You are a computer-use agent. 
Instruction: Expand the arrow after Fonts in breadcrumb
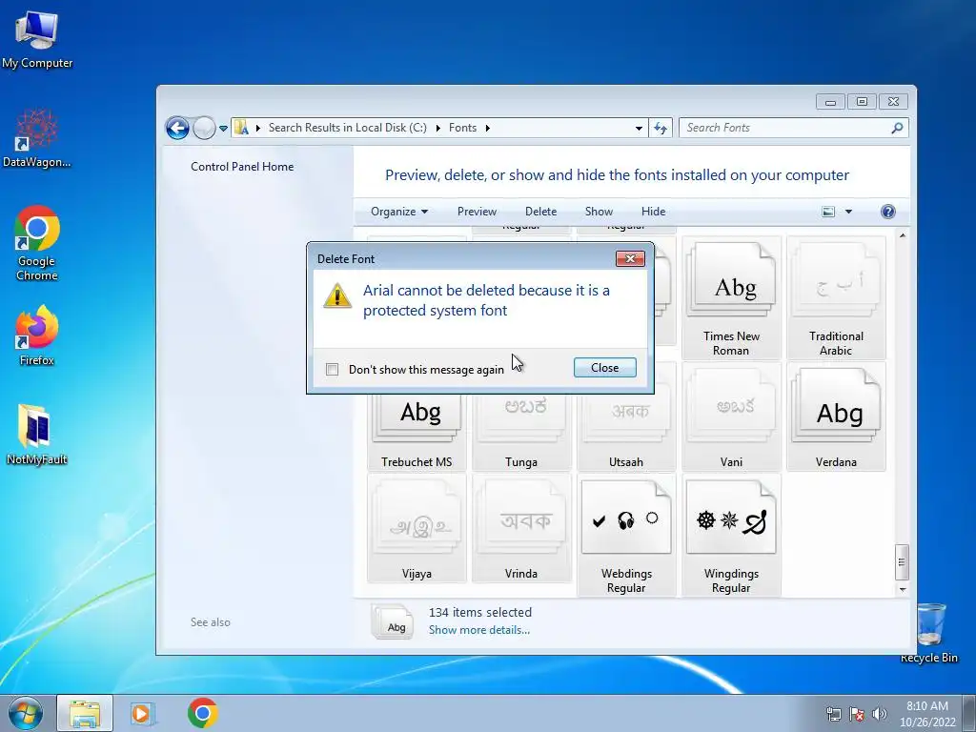(487, 129)
